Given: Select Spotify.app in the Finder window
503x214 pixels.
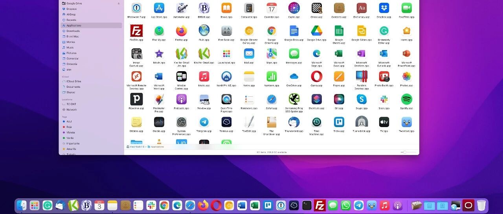Looking at the screenshot, I should pos(407,99).
